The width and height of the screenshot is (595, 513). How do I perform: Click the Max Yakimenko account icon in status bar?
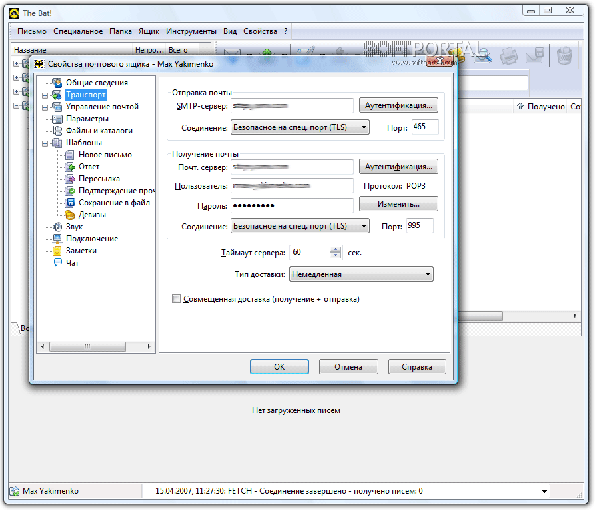15,491
